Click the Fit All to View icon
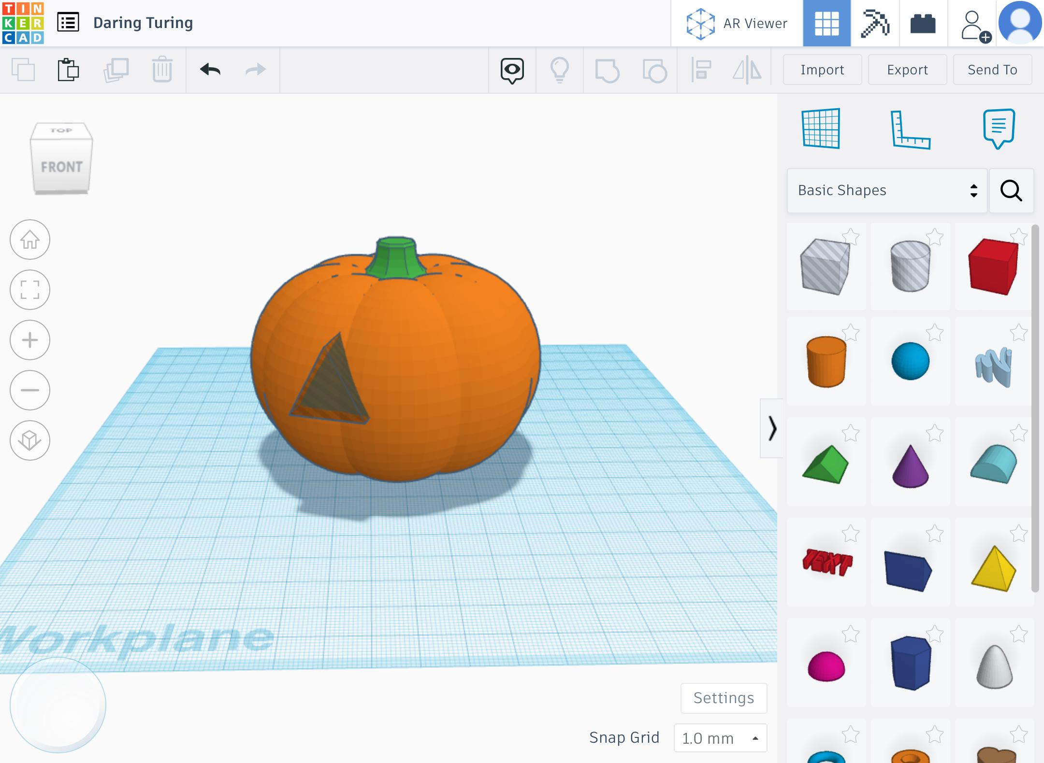 30,290
